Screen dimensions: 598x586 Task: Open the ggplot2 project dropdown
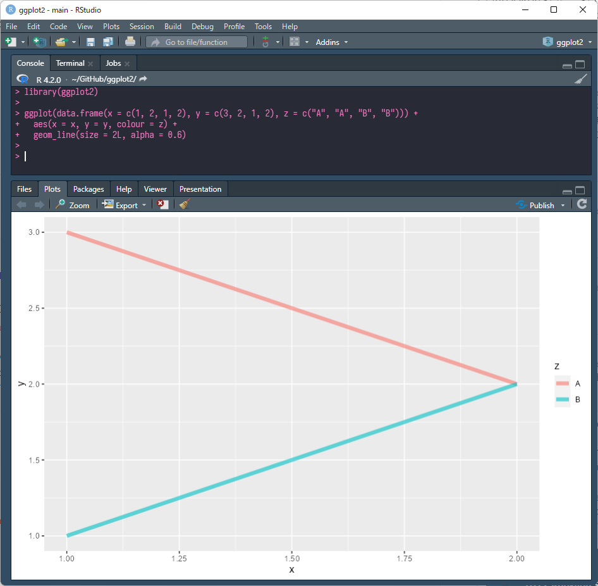pyautogui.click(x=568, y=42)
